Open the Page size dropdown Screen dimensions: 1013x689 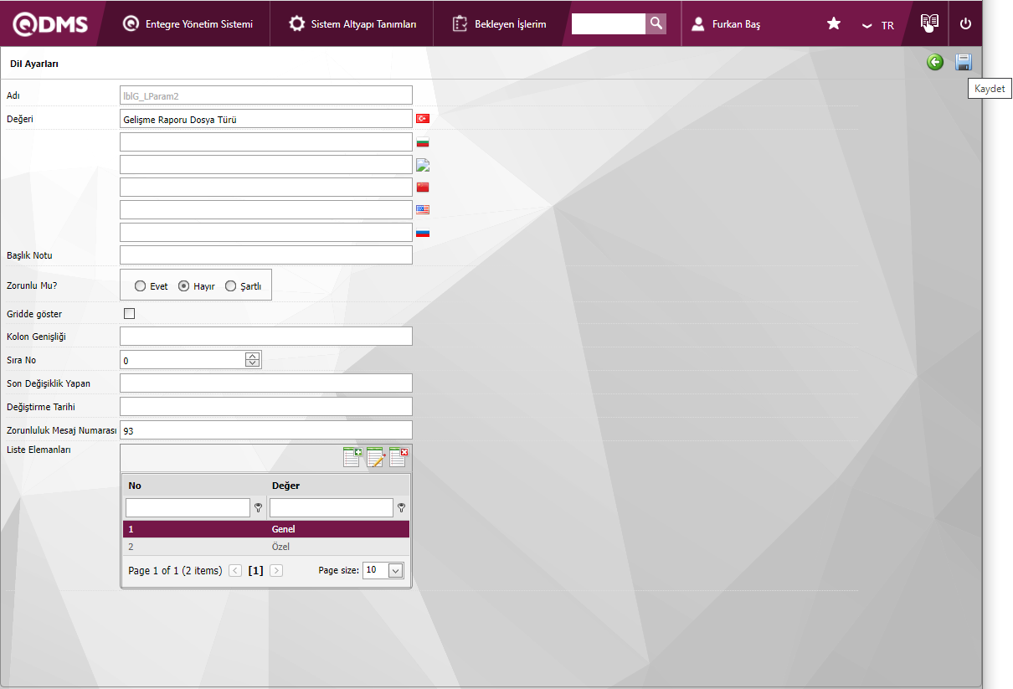(x=396, y=570)
